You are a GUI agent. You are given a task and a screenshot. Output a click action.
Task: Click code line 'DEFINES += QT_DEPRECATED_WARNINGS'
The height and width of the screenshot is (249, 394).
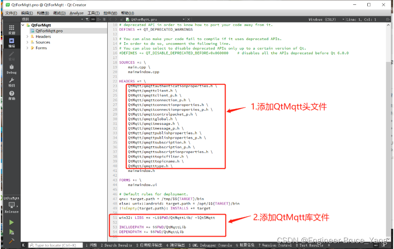click(156, 29)
